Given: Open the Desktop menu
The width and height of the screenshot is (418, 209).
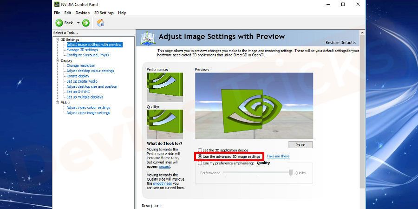Looking at the screenshot, I should pos(83,13).
